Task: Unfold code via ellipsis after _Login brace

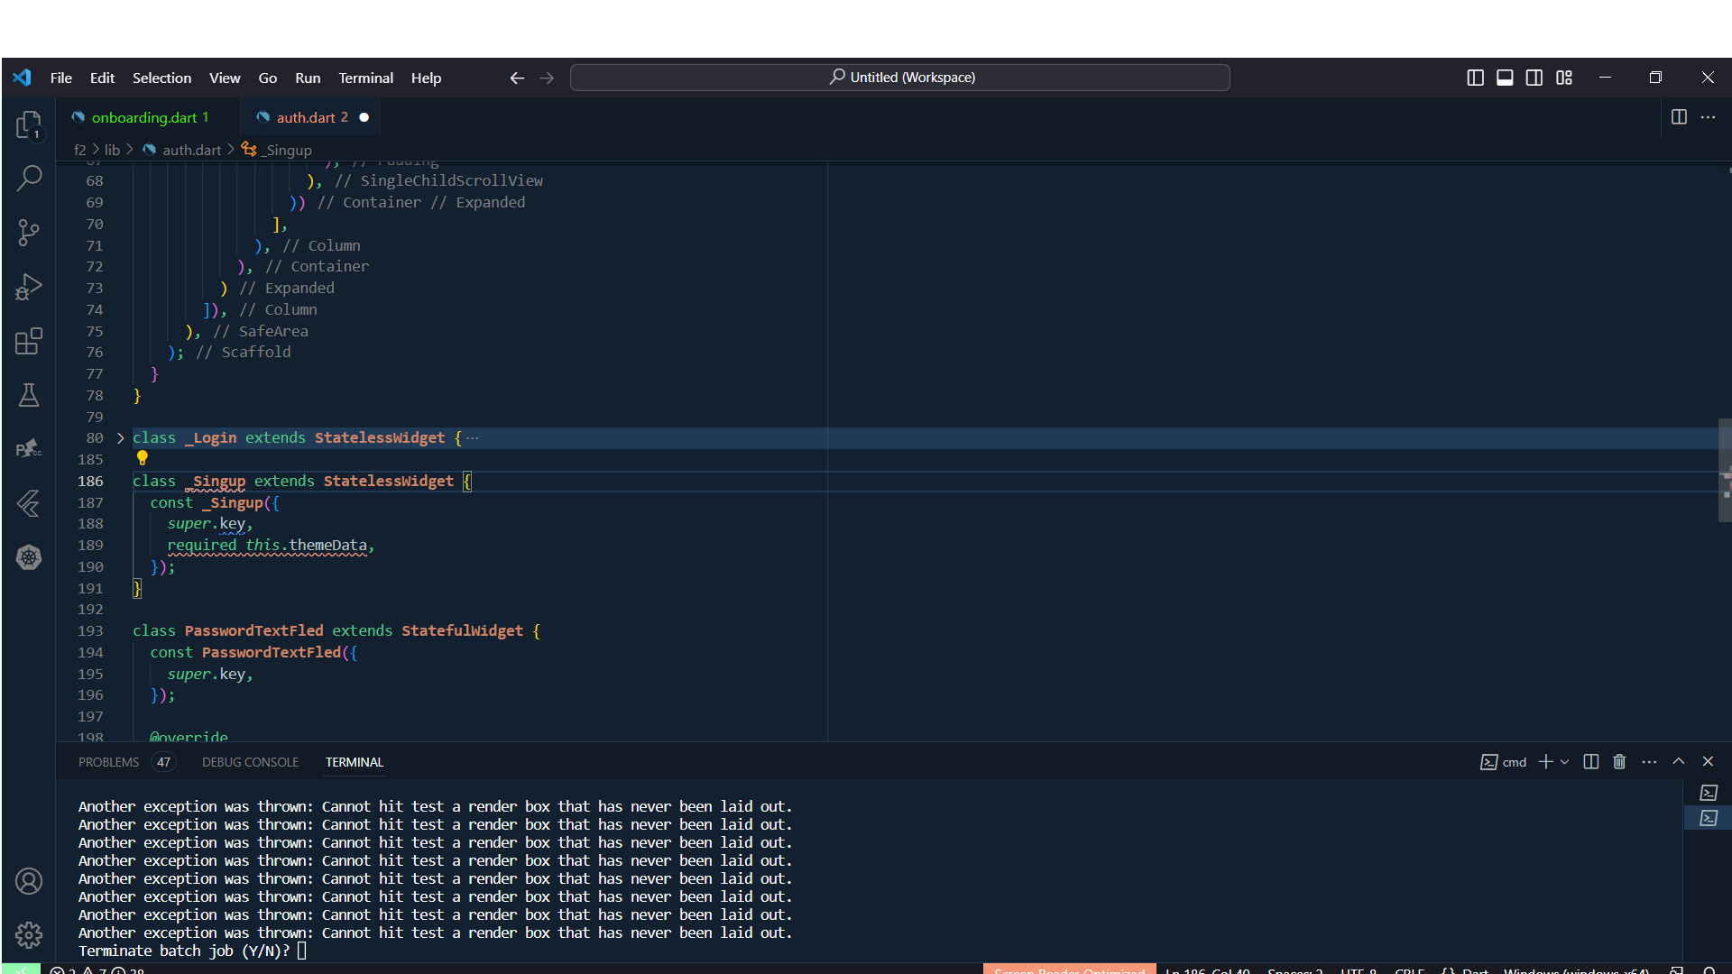Action: (x=473, y=438)
